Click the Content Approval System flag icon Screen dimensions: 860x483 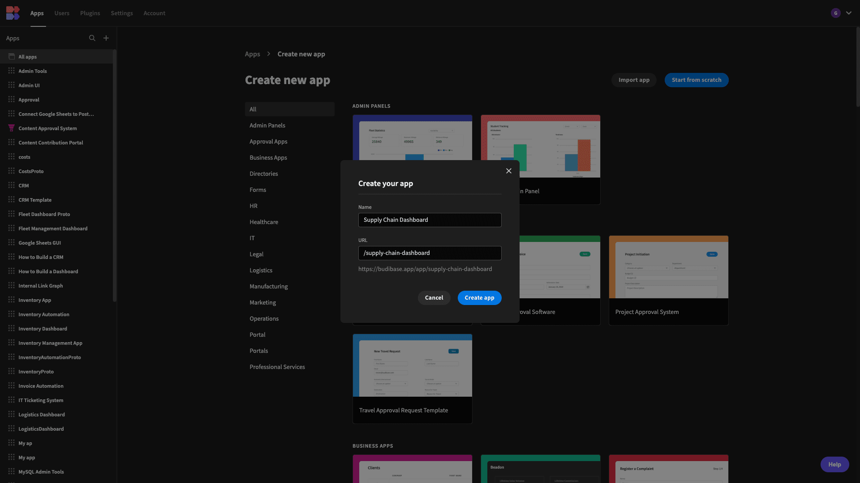click(11, 128)
